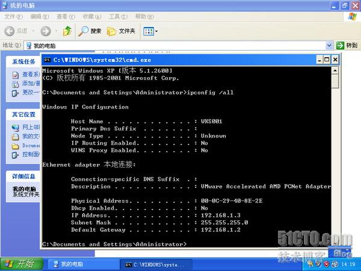Open the Start (开始) menu button
This screenshot has width=361, height=271.
[x=22, y=264]
